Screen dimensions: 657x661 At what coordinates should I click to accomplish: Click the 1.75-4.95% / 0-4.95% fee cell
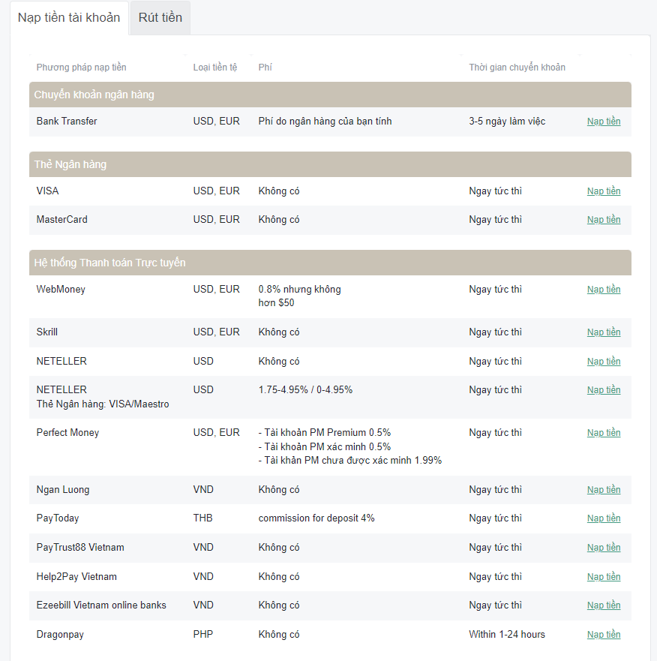(305, 390)
